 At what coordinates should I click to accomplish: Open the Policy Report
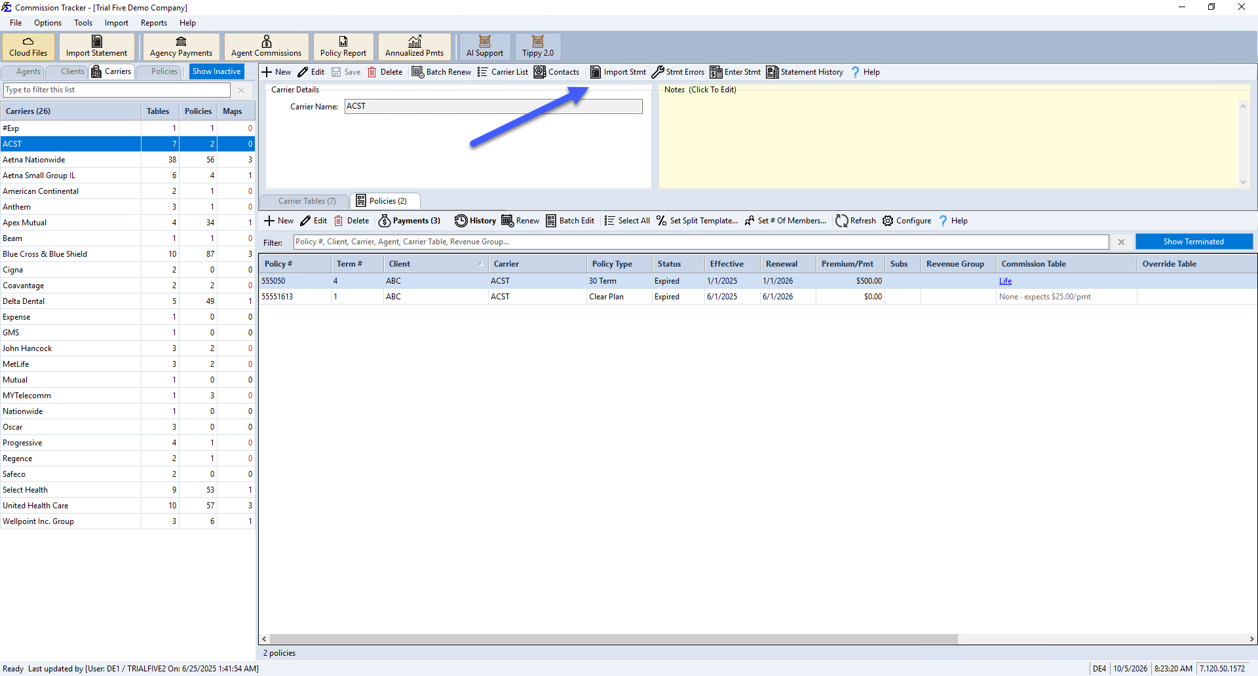tap(343, 47)
